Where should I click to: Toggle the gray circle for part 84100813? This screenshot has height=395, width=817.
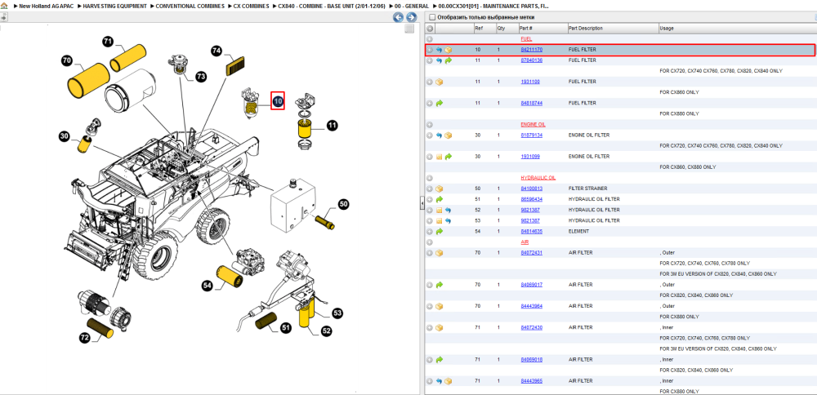point(430,189)
